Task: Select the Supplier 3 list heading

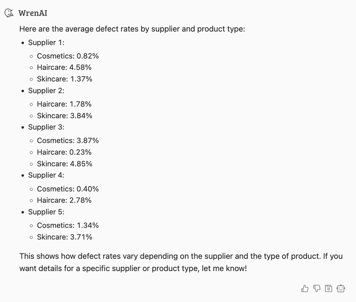Action: point(46,127)
